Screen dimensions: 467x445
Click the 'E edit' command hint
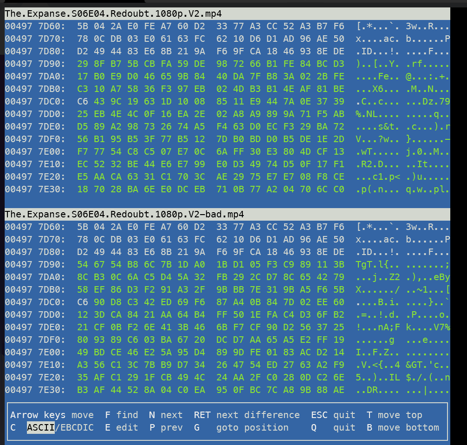(122, 427)
